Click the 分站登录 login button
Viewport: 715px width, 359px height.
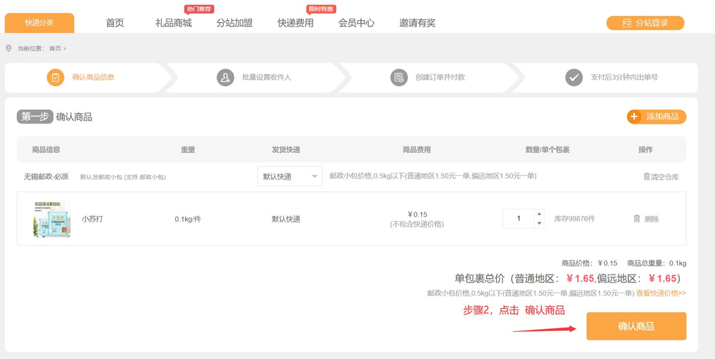click(645, 23)
